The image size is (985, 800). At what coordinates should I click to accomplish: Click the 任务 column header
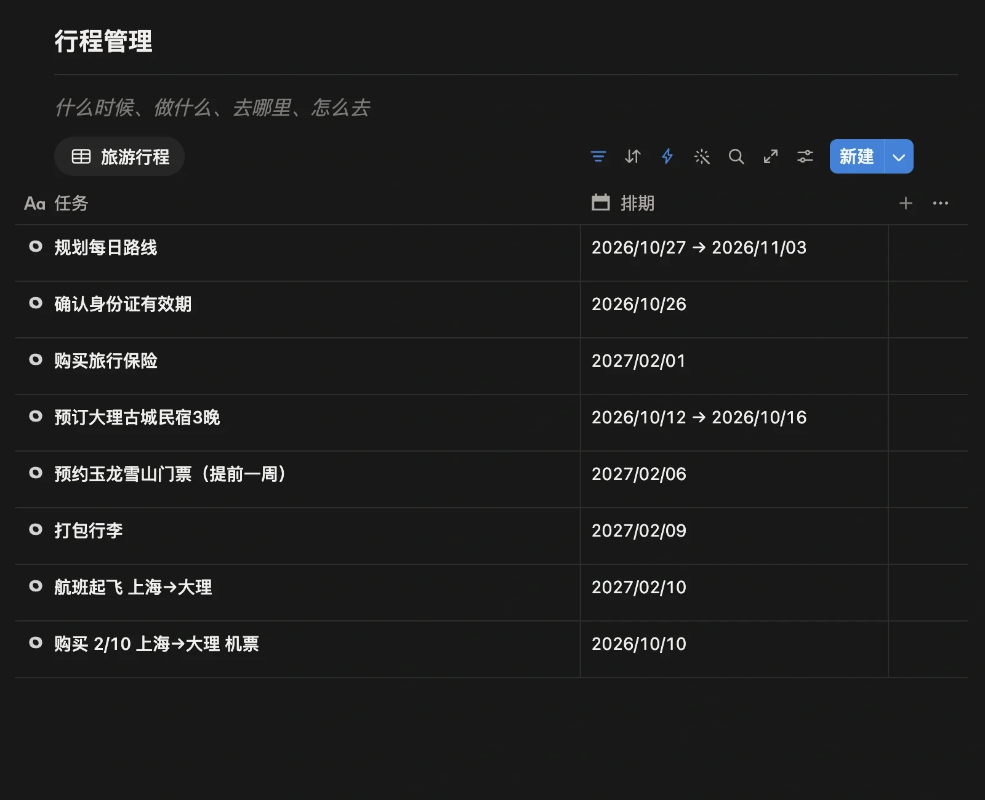[x=56, y=203]
